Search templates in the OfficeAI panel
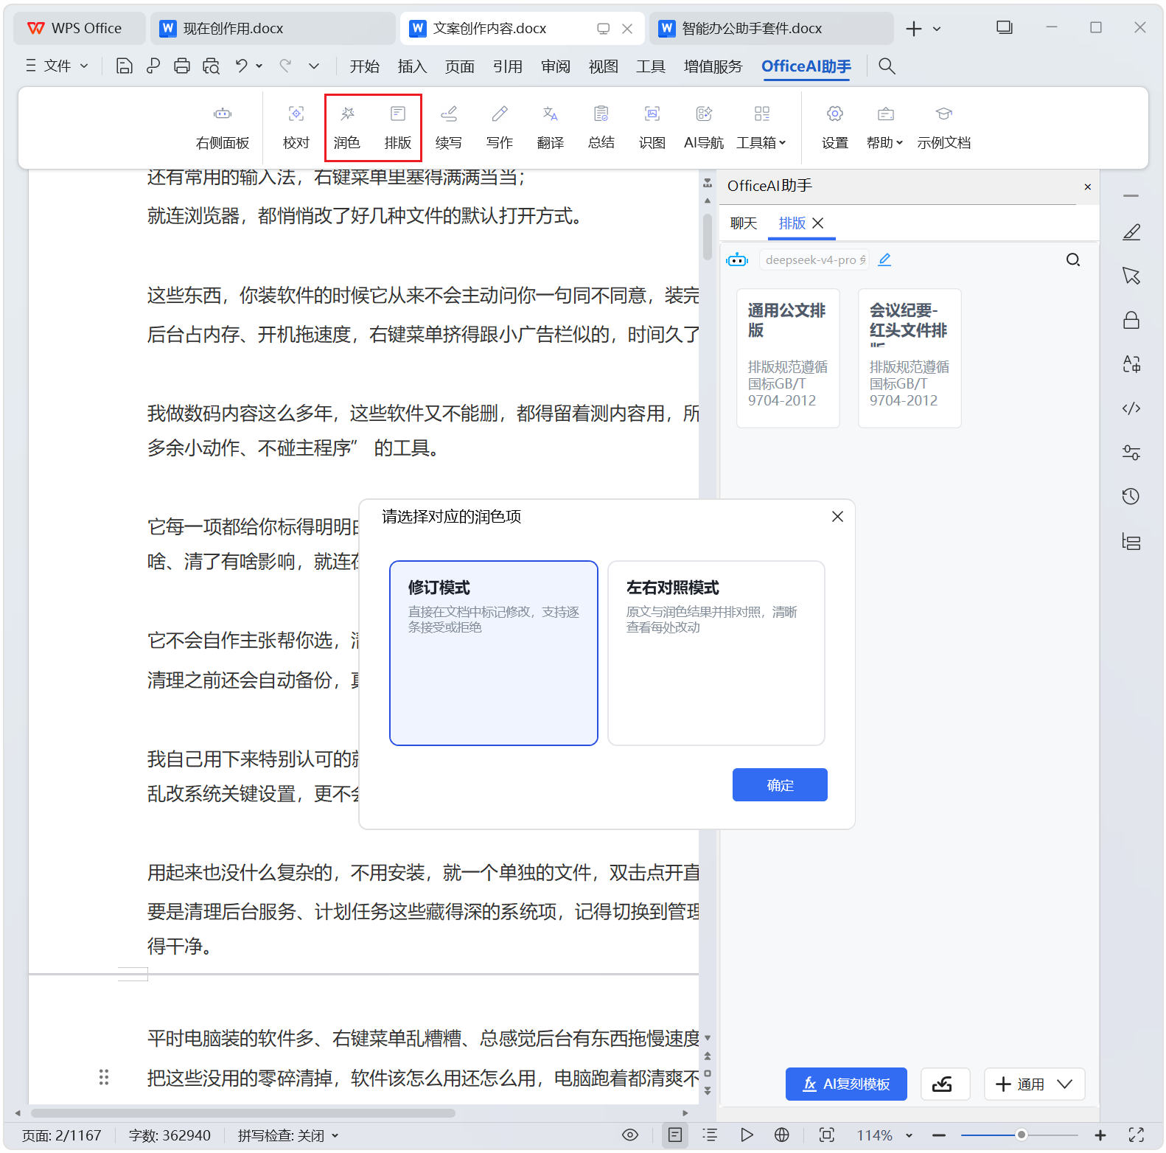The height and width of the screenshot is (1153, 1166). coord(1073,259)
